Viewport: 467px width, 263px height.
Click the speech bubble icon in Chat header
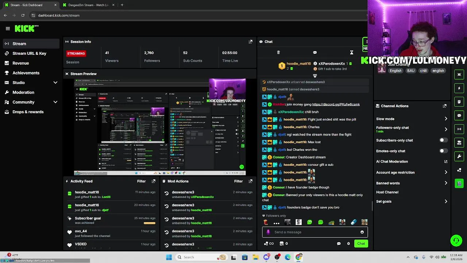pyautogui.click(x=315, y=53)
